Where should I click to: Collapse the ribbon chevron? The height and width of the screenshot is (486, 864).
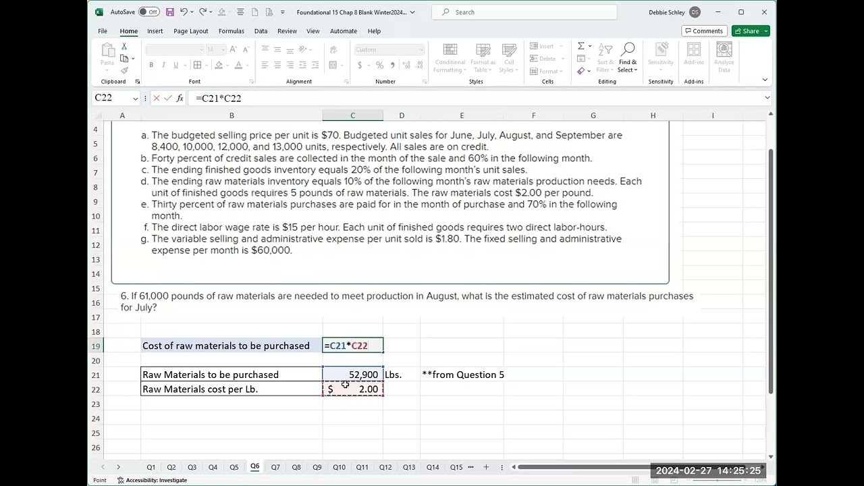pos(765,80)
